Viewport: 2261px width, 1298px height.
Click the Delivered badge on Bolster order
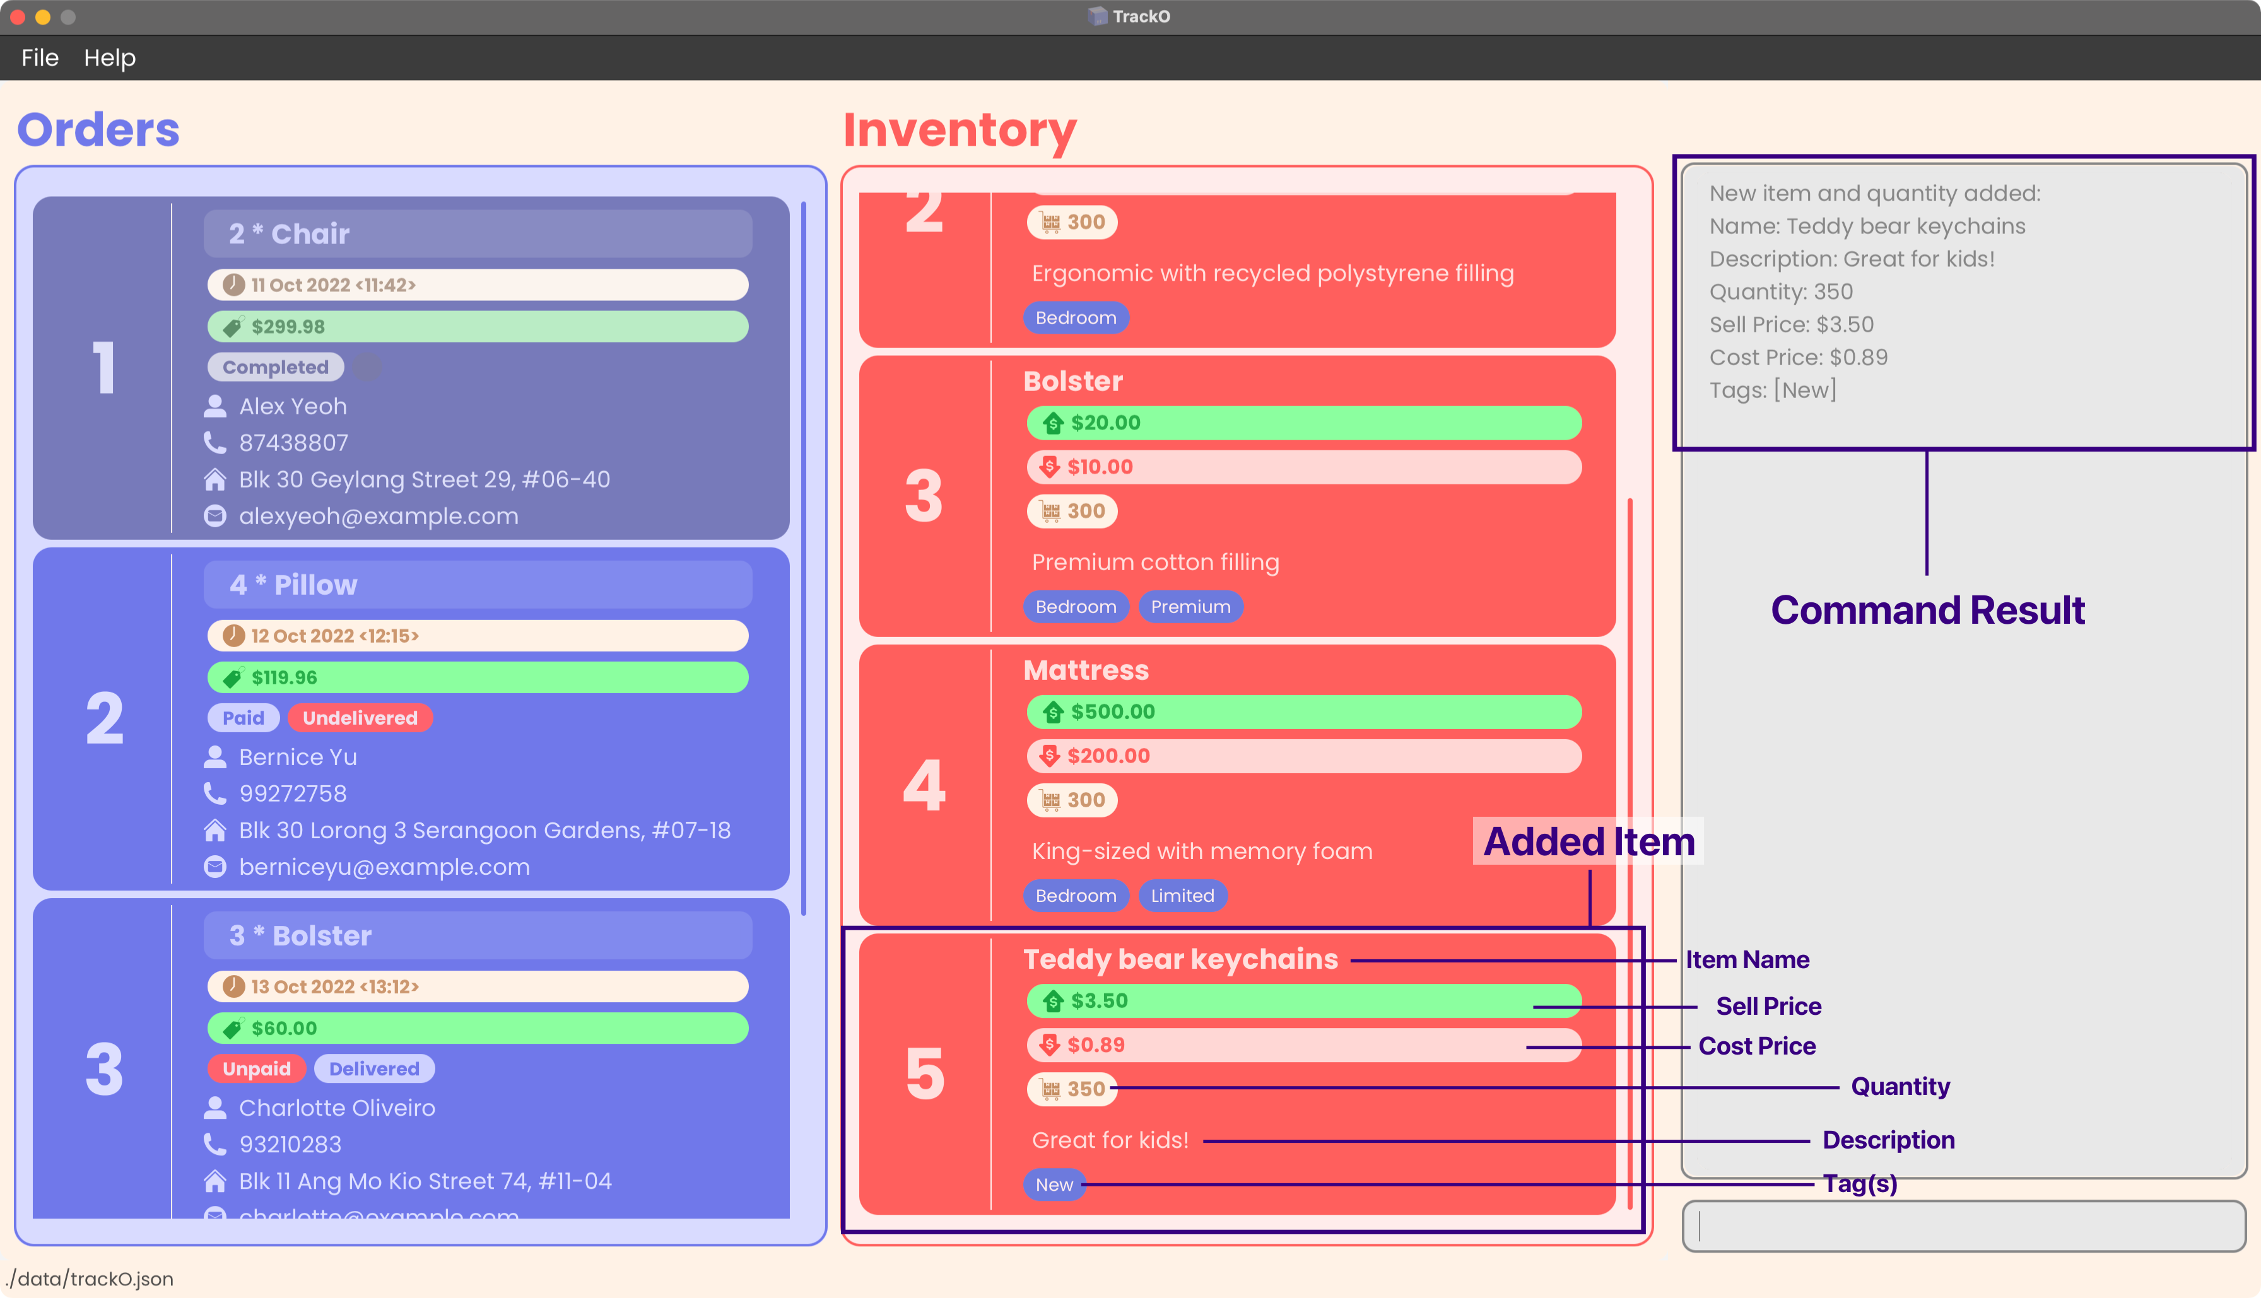click(x=375, y=1069)
